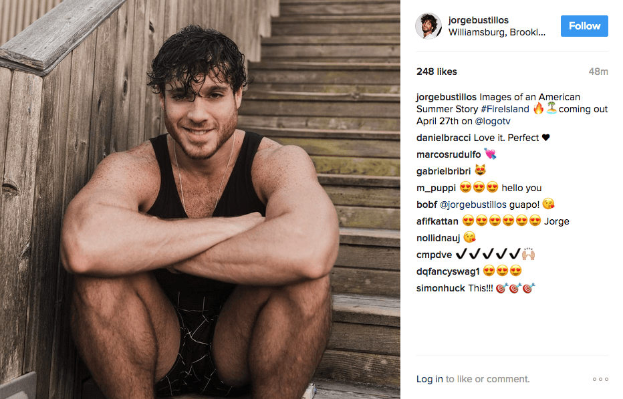This screenshot has height=399, width=623.
Task: Visit afifkattan's profile
Action: coord(437,221)
